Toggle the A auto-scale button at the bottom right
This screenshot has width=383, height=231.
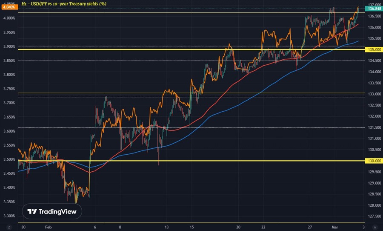click(x=375, y=227)
